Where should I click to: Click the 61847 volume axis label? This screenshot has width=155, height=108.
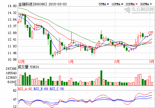pyautogui.click(x=12, y=82)
